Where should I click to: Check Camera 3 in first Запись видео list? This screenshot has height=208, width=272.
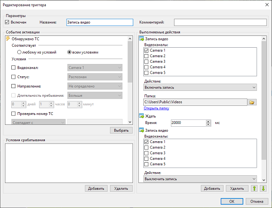(146, 61)
